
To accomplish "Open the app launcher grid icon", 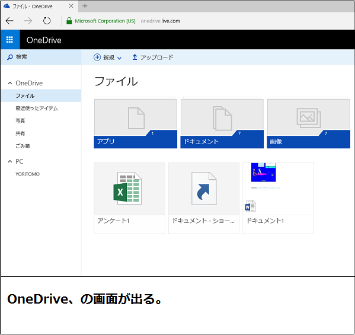I will tap(9, 40).
